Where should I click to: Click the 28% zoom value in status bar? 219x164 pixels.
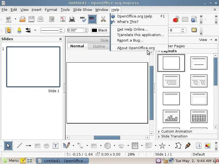tap(131, 154)
